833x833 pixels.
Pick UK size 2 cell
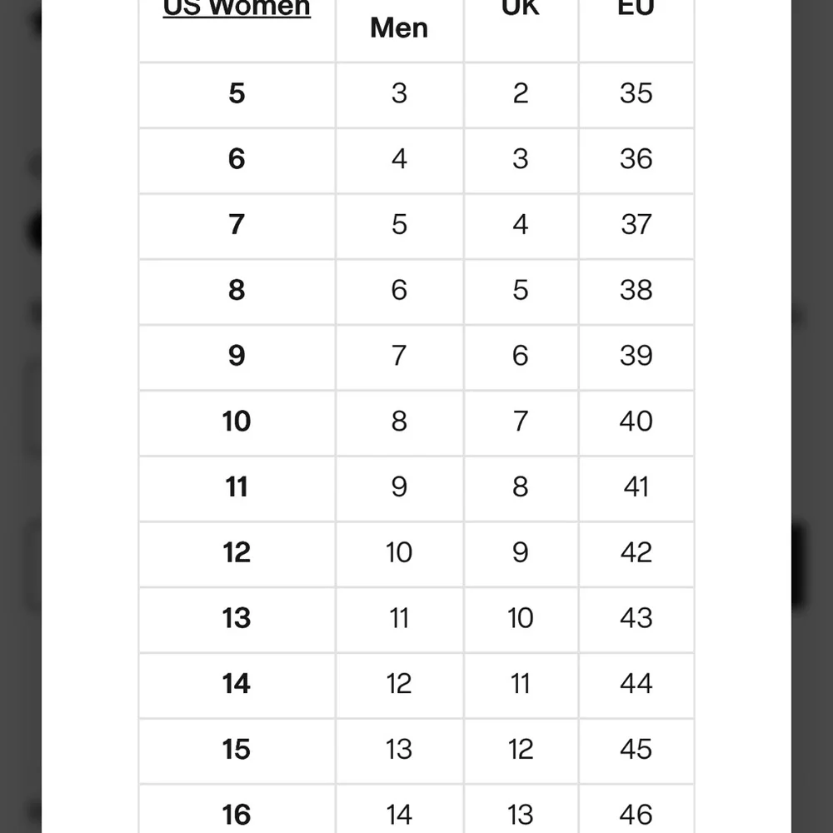tap(521, 93)
